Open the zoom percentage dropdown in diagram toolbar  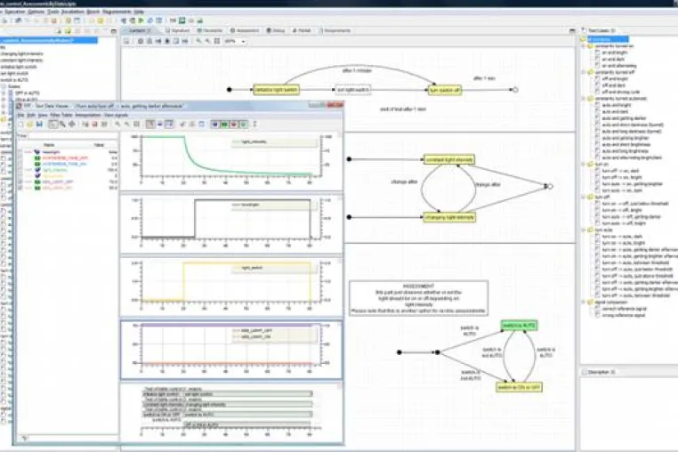244,42
